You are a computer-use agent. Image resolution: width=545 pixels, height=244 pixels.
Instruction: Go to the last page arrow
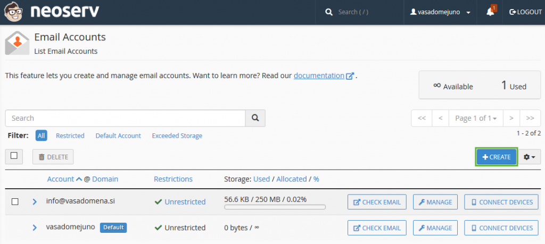pyautogui.click(x=530, y=118)
